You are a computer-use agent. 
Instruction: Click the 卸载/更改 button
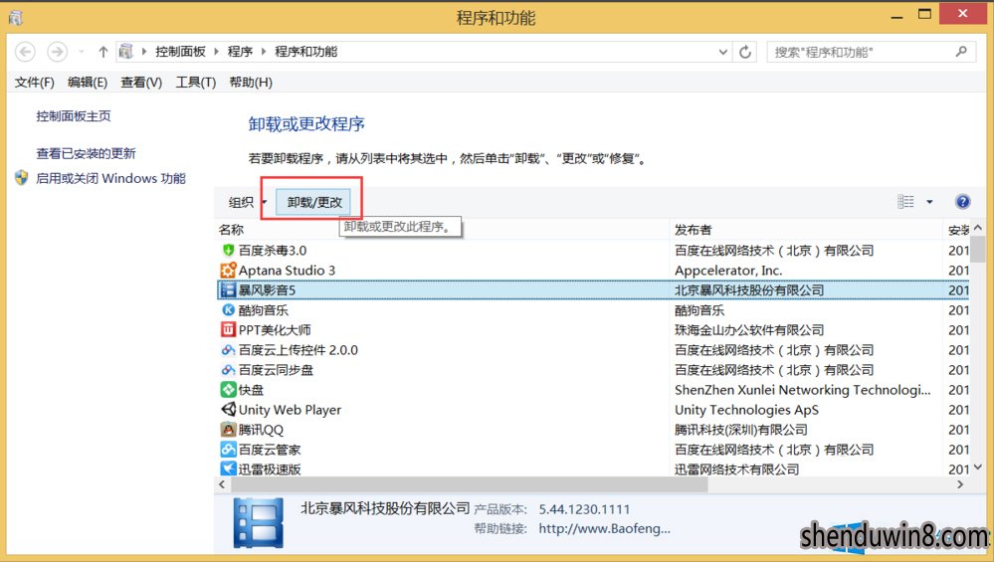tap(314, 202)
